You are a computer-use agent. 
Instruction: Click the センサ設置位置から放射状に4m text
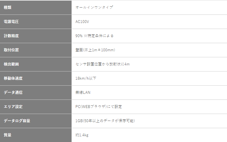(102, 64)
